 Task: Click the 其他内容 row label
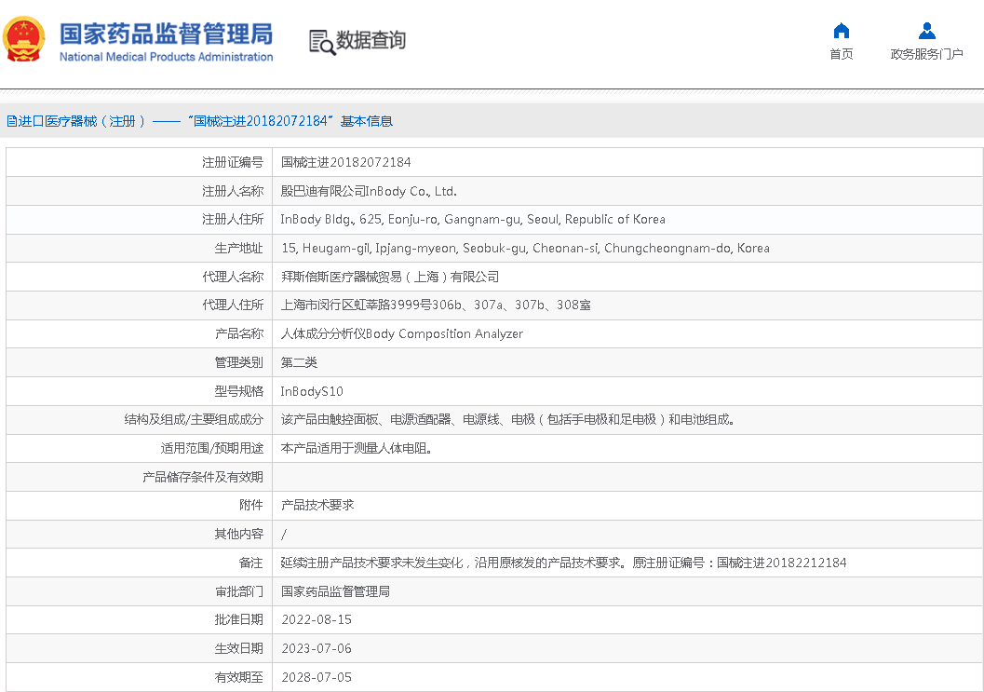point(238,535)
